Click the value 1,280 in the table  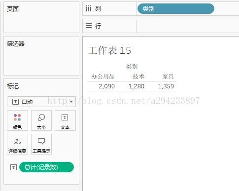tap(137, 86)
